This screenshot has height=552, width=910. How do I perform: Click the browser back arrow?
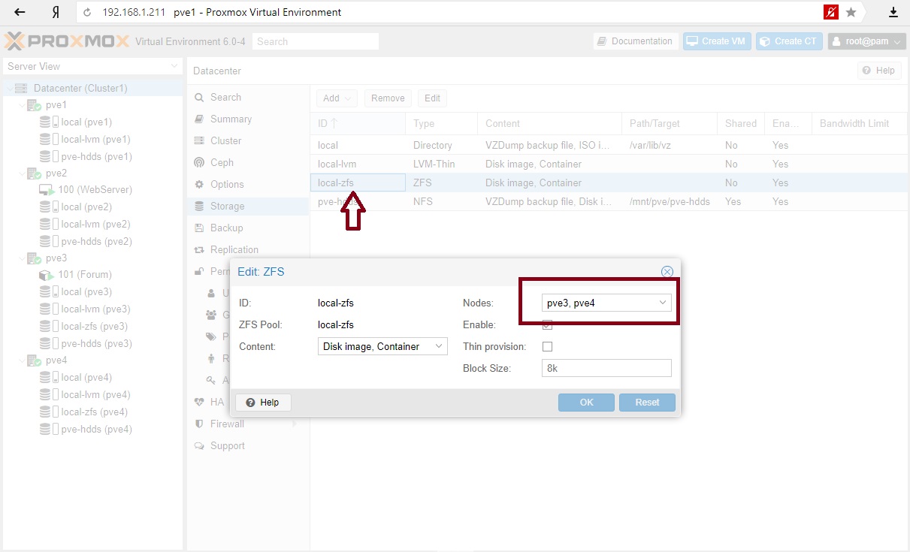pos(20,12)
